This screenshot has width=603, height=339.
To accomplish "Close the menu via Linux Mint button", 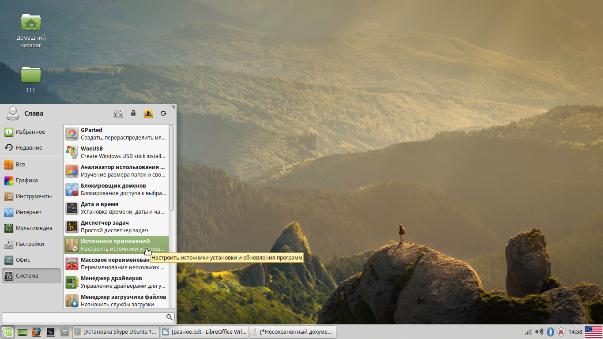I will click(x=8, y=332).
